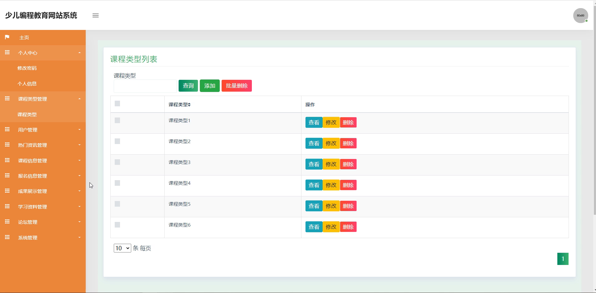Click the grid icon beside 报名信息管理
Image resolution: width=596 pixels, height=293 pixels.
pyautogui.click(x=7, y=175)
